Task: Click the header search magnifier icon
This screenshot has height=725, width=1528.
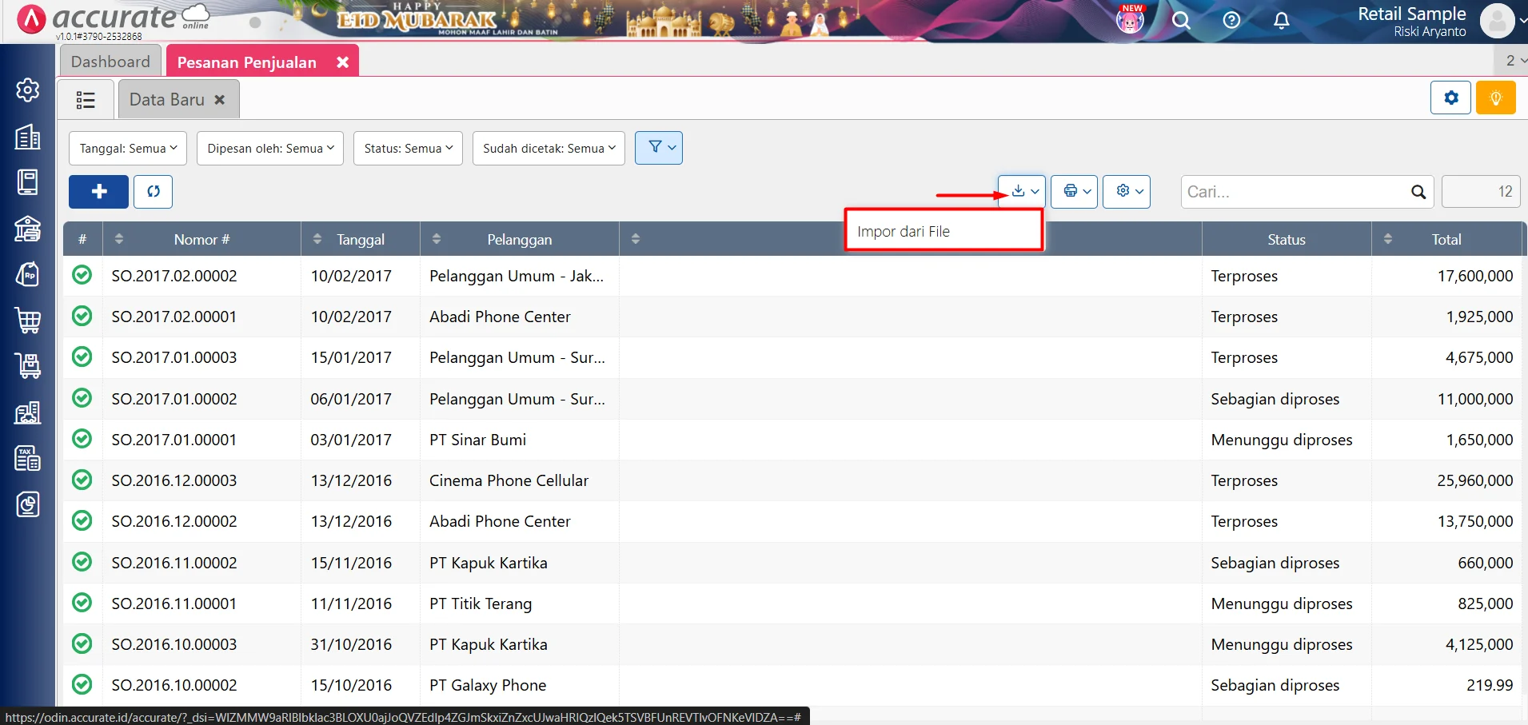Action: click(1181, 21)
